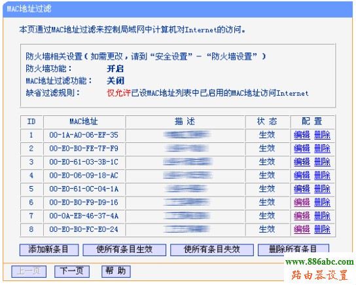Image resolution: width=356 pixels, height=285 pixels.
Task: Click 删除 for MAC 00-E0-61-0C-04-1A
Action: [322, 189]
